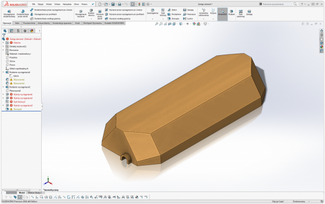Choose the boundary boss/base icon

[x=31, y=18]
